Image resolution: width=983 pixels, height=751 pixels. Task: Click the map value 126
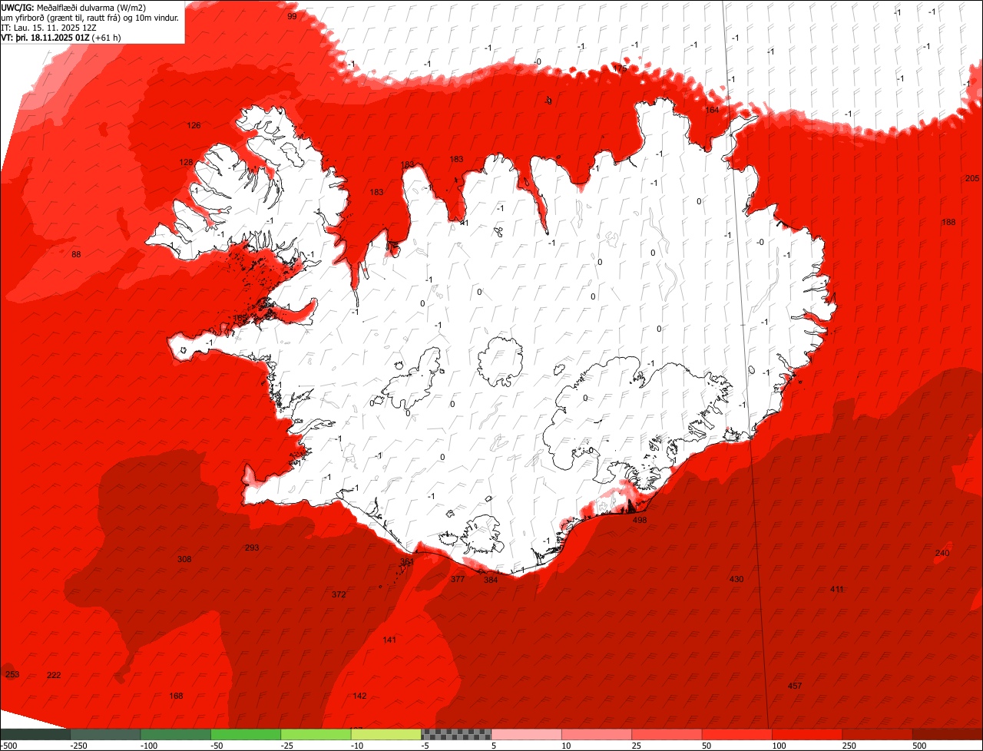[194, 125]
